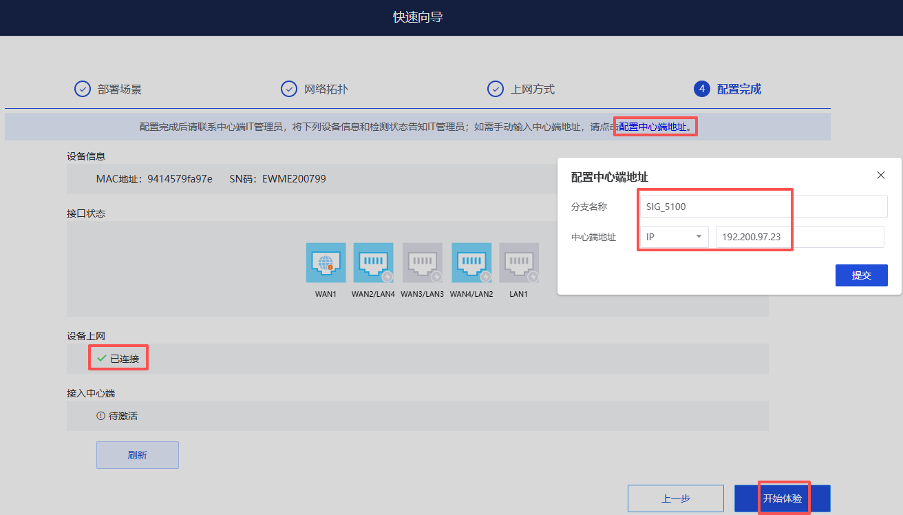
Task: Click the WAN3/LAN3 port icon
Action: pos(422,262)
